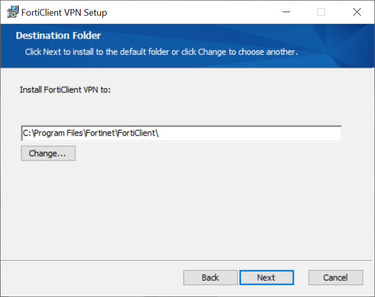Image resolution: width=375 pixels, height=297 pixels.
Task: Click the installer icon in the title bar
Action: 13,13
